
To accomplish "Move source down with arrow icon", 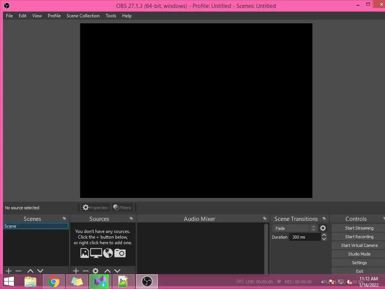I will click(x=117, y=271).
